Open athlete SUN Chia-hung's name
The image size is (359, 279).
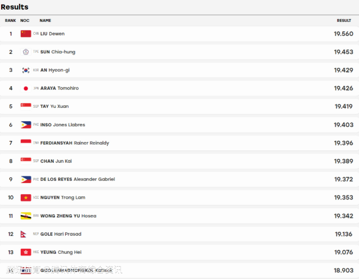pyautogui.click(x=58, y=52)
